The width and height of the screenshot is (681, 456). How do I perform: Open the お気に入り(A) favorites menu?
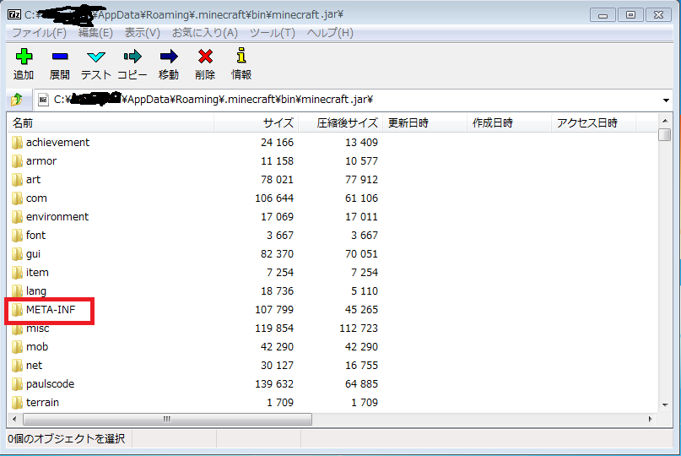205,33
